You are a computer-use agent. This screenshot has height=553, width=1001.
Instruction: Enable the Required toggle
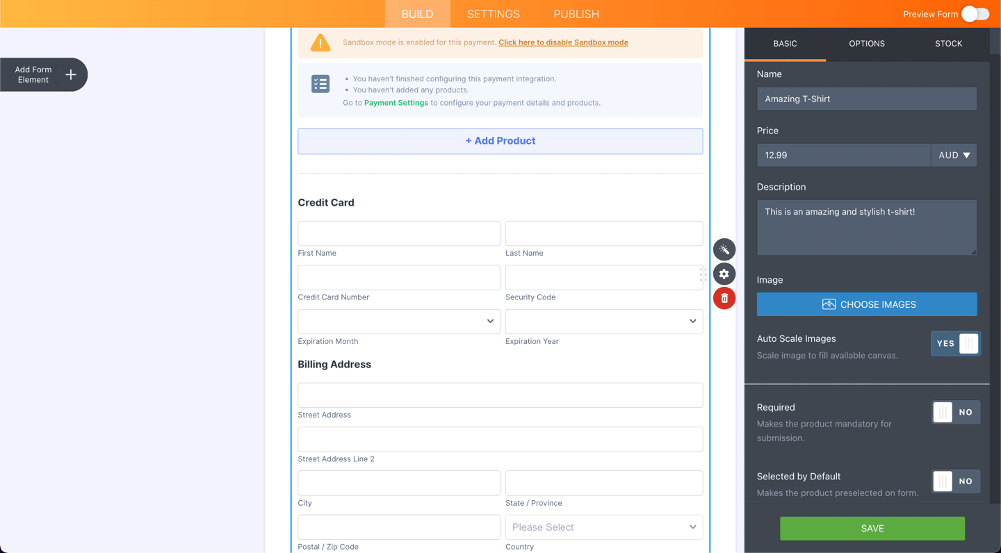956,412
